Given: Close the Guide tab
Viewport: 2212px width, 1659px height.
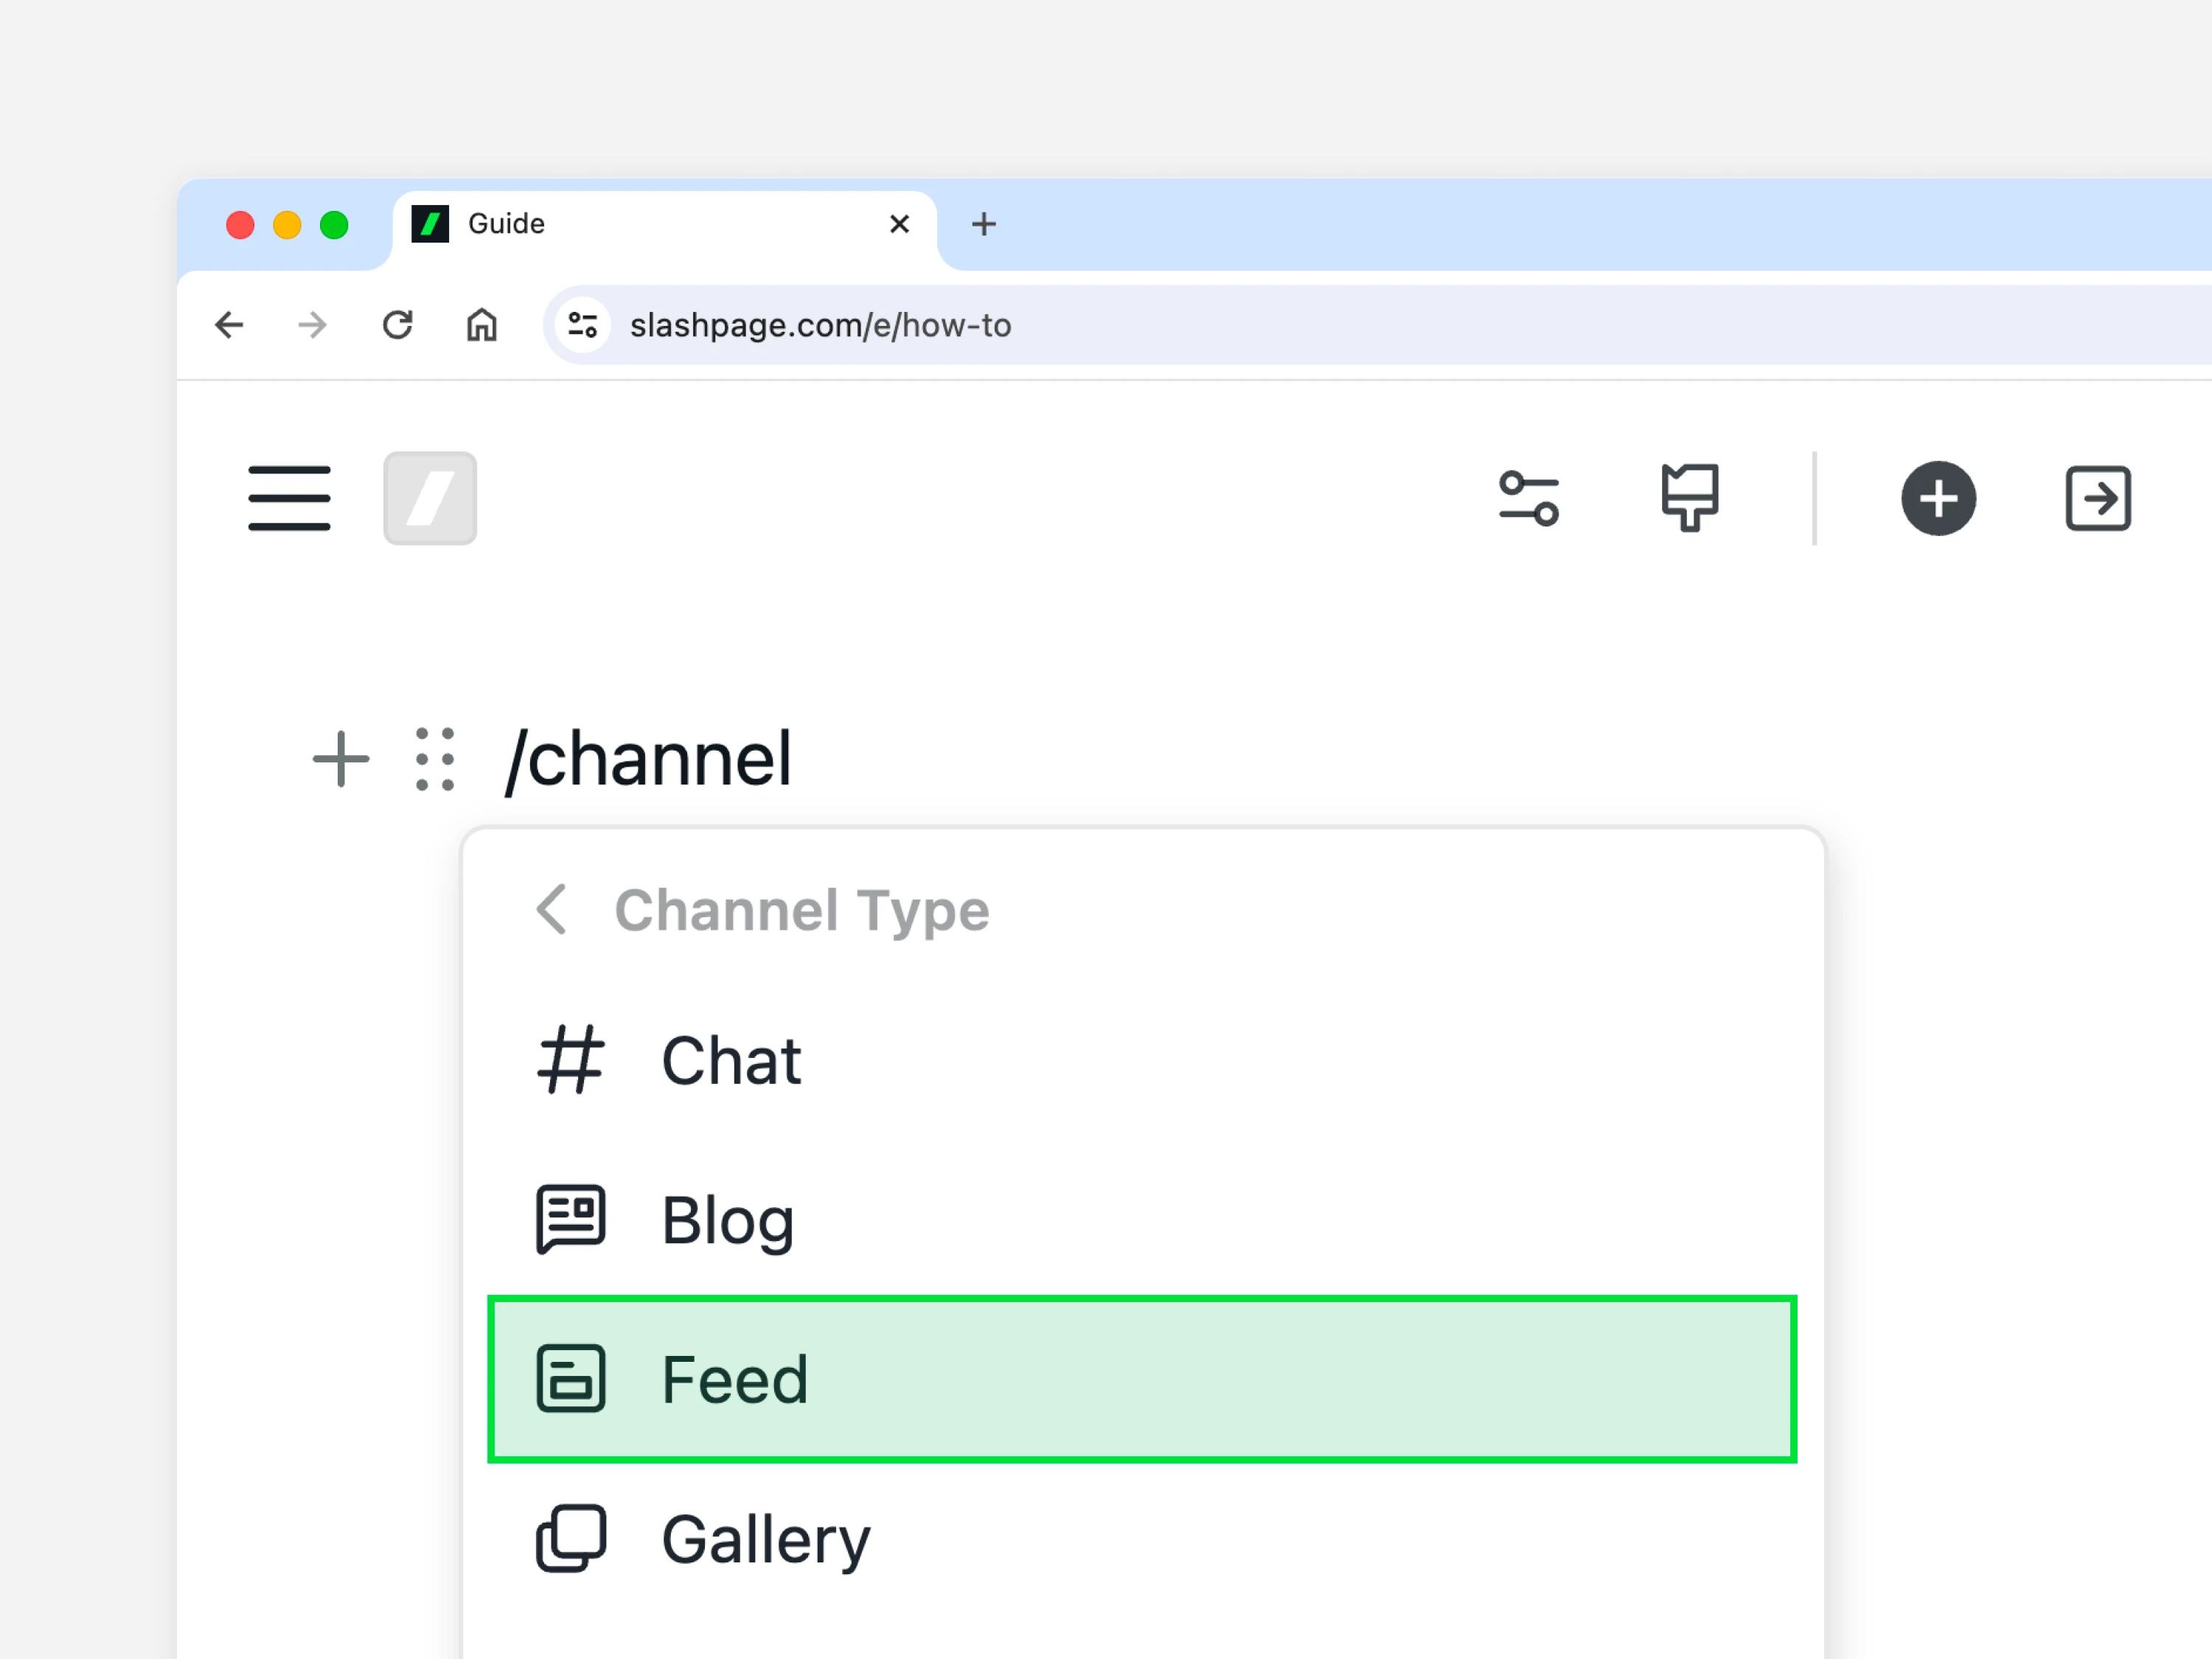Looking at the screenshot, I should point(899,224).
